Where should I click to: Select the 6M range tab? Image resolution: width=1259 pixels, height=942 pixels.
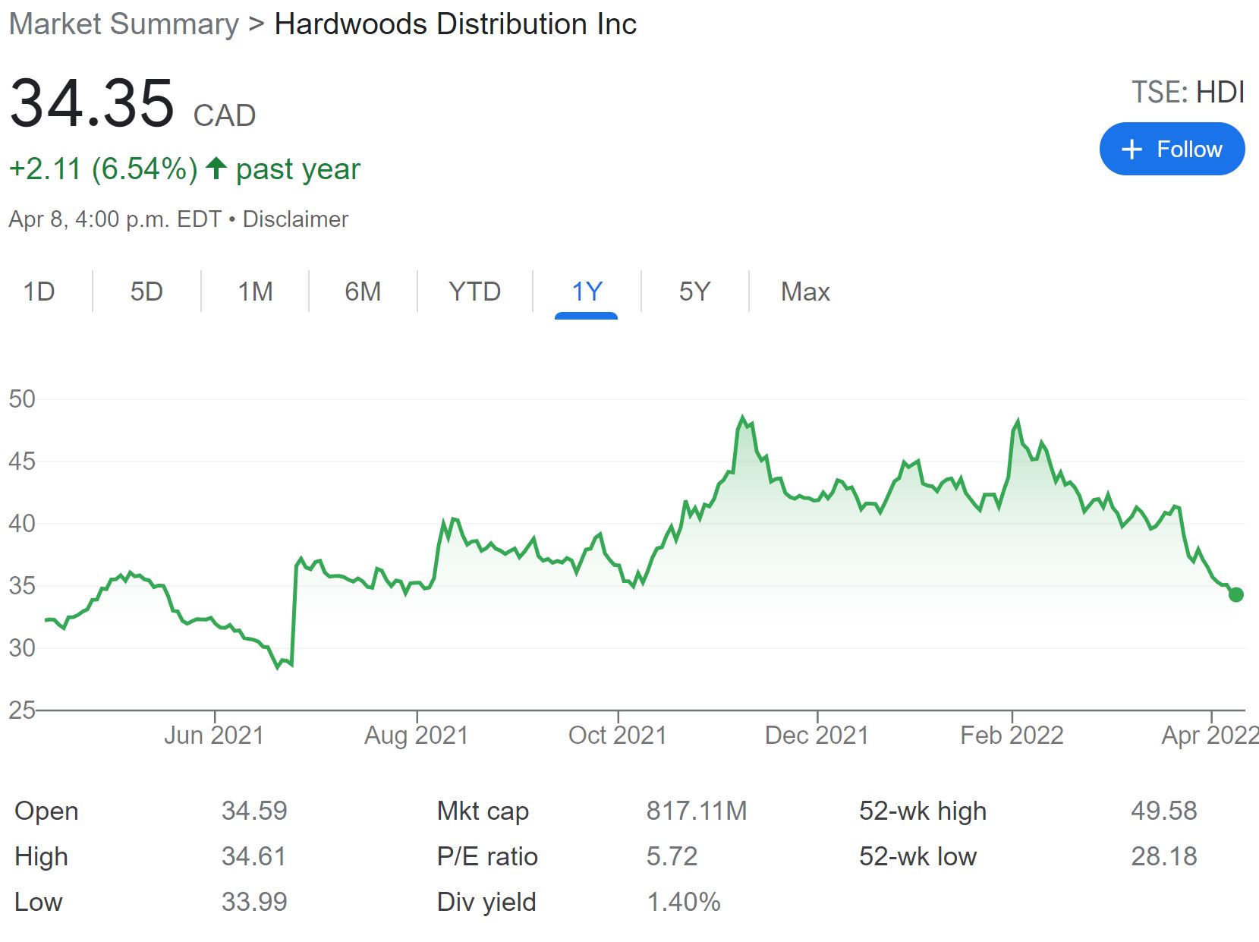coord(363,291)
